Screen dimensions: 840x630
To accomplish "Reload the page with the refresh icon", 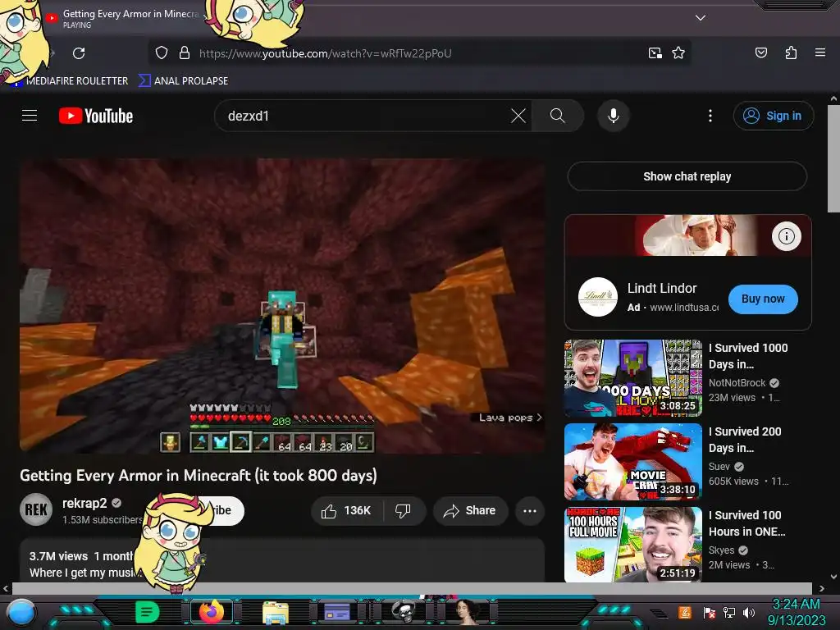I will [79, 53].
